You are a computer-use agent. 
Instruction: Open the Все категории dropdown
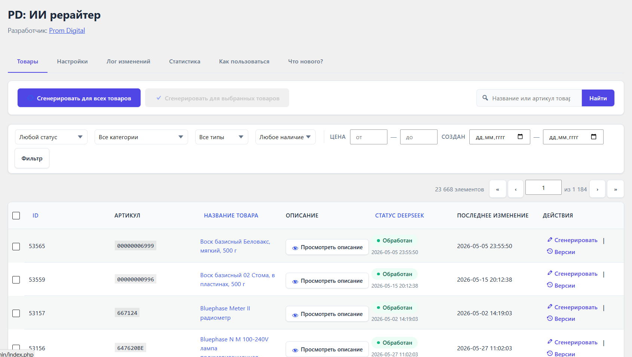point(141,137)
